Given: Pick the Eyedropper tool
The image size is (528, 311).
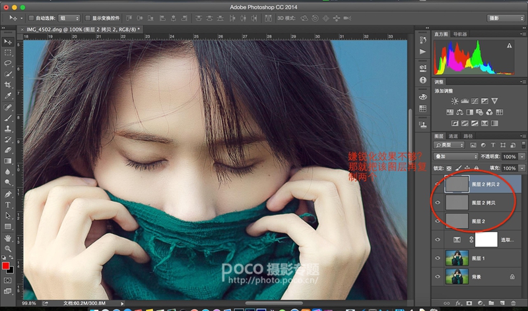Looking at the screenshot, I should (x=8, y=96).
